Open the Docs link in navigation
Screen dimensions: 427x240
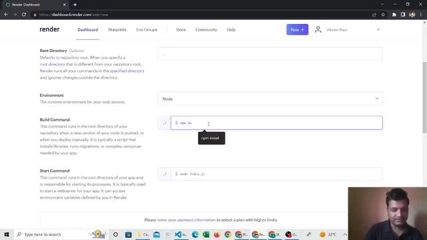click(x=181, y=29)
